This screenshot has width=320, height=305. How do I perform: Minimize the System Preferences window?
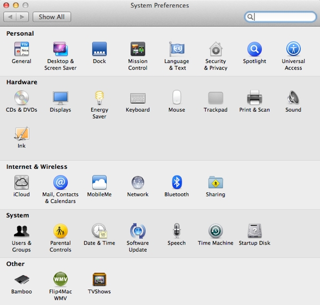point(15,5)
